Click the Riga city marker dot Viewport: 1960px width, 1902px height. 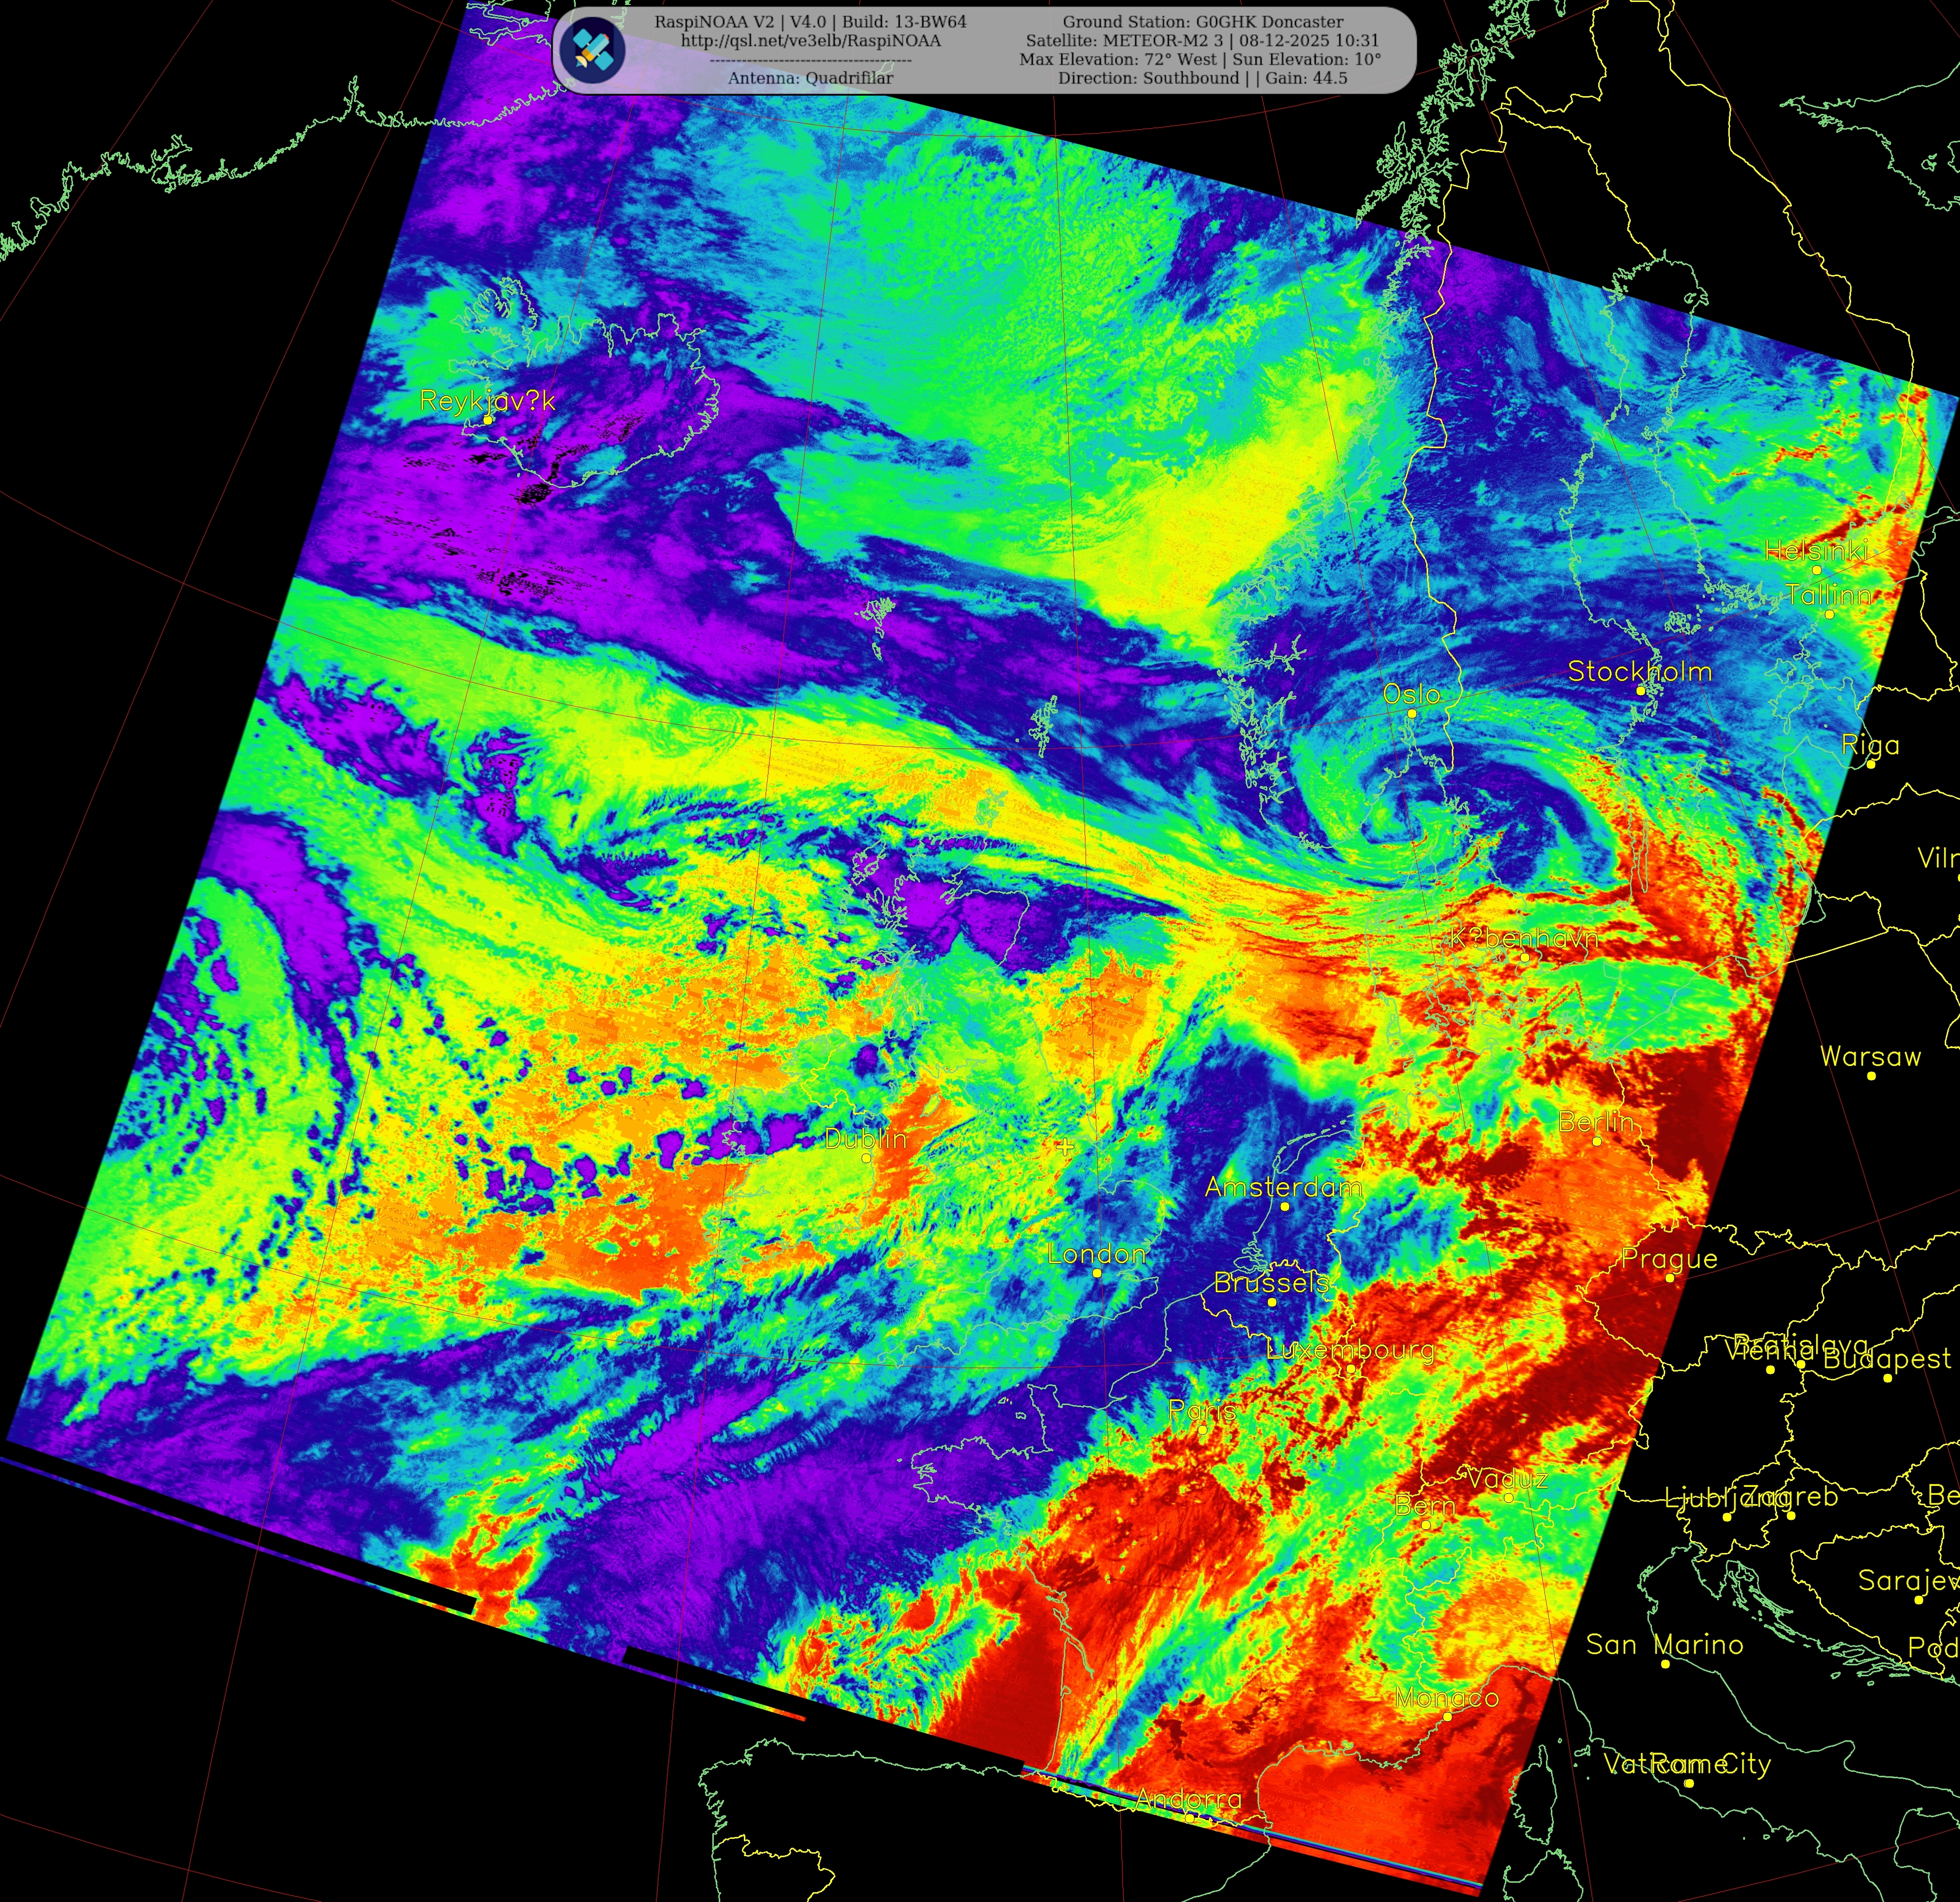click(1870, 765)
